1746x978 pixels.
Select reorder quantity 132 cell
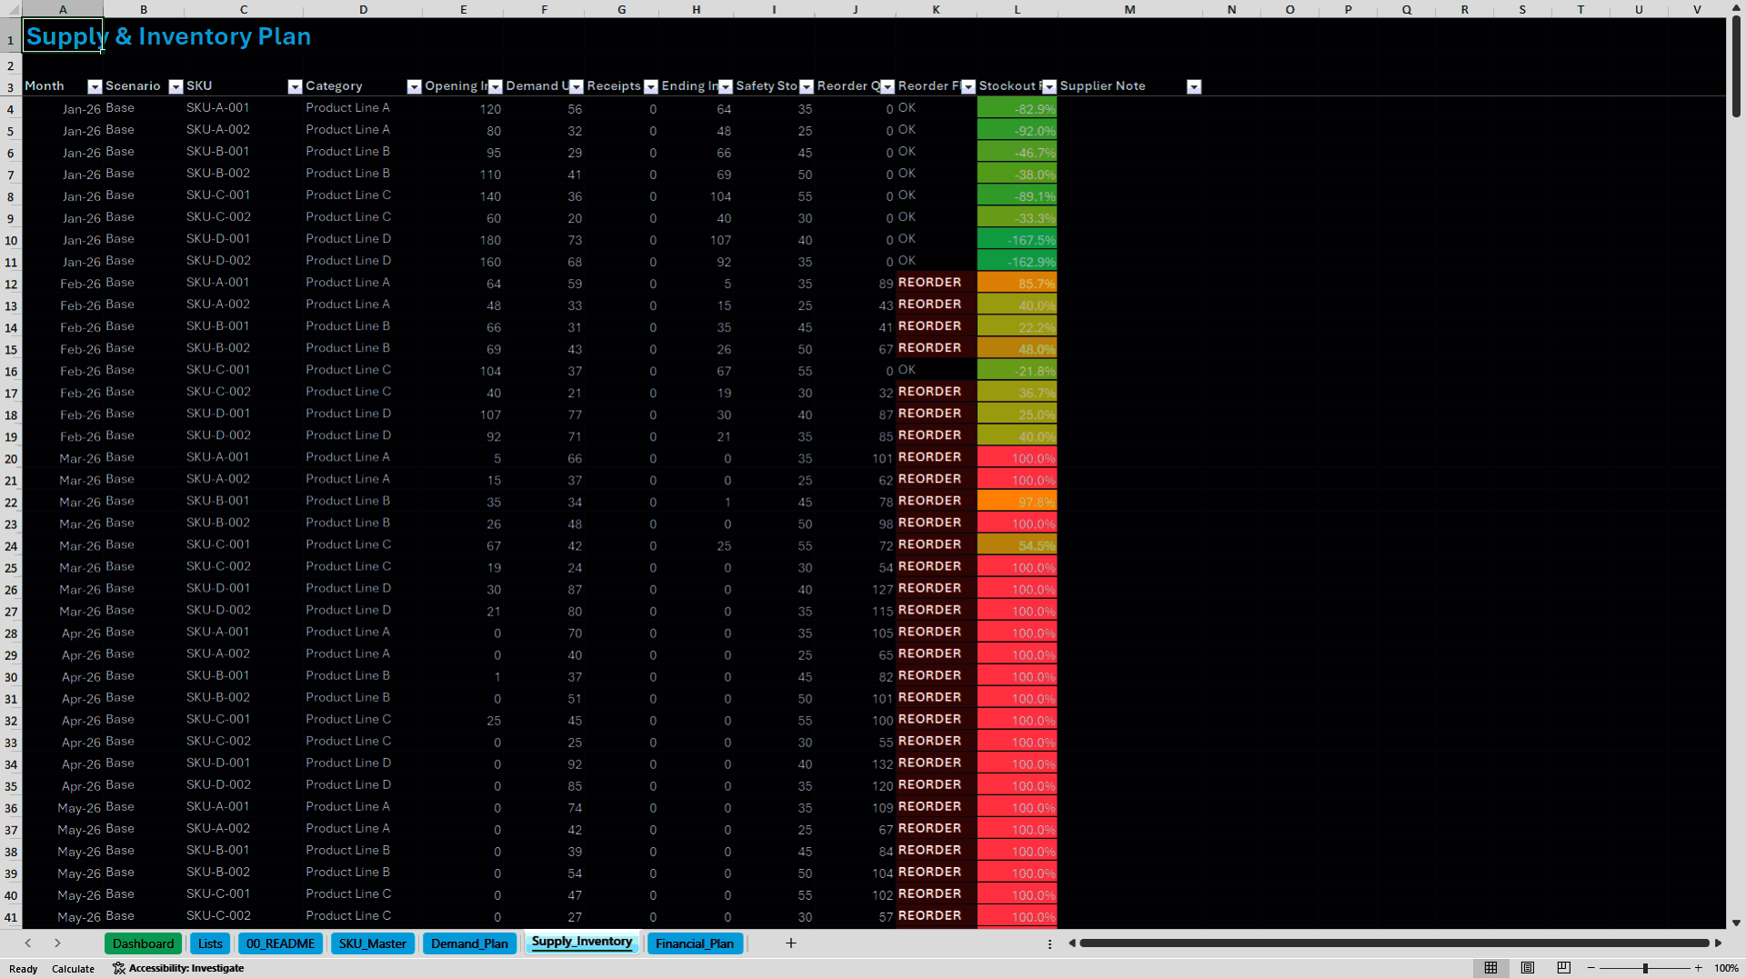(x=855, y=763)
